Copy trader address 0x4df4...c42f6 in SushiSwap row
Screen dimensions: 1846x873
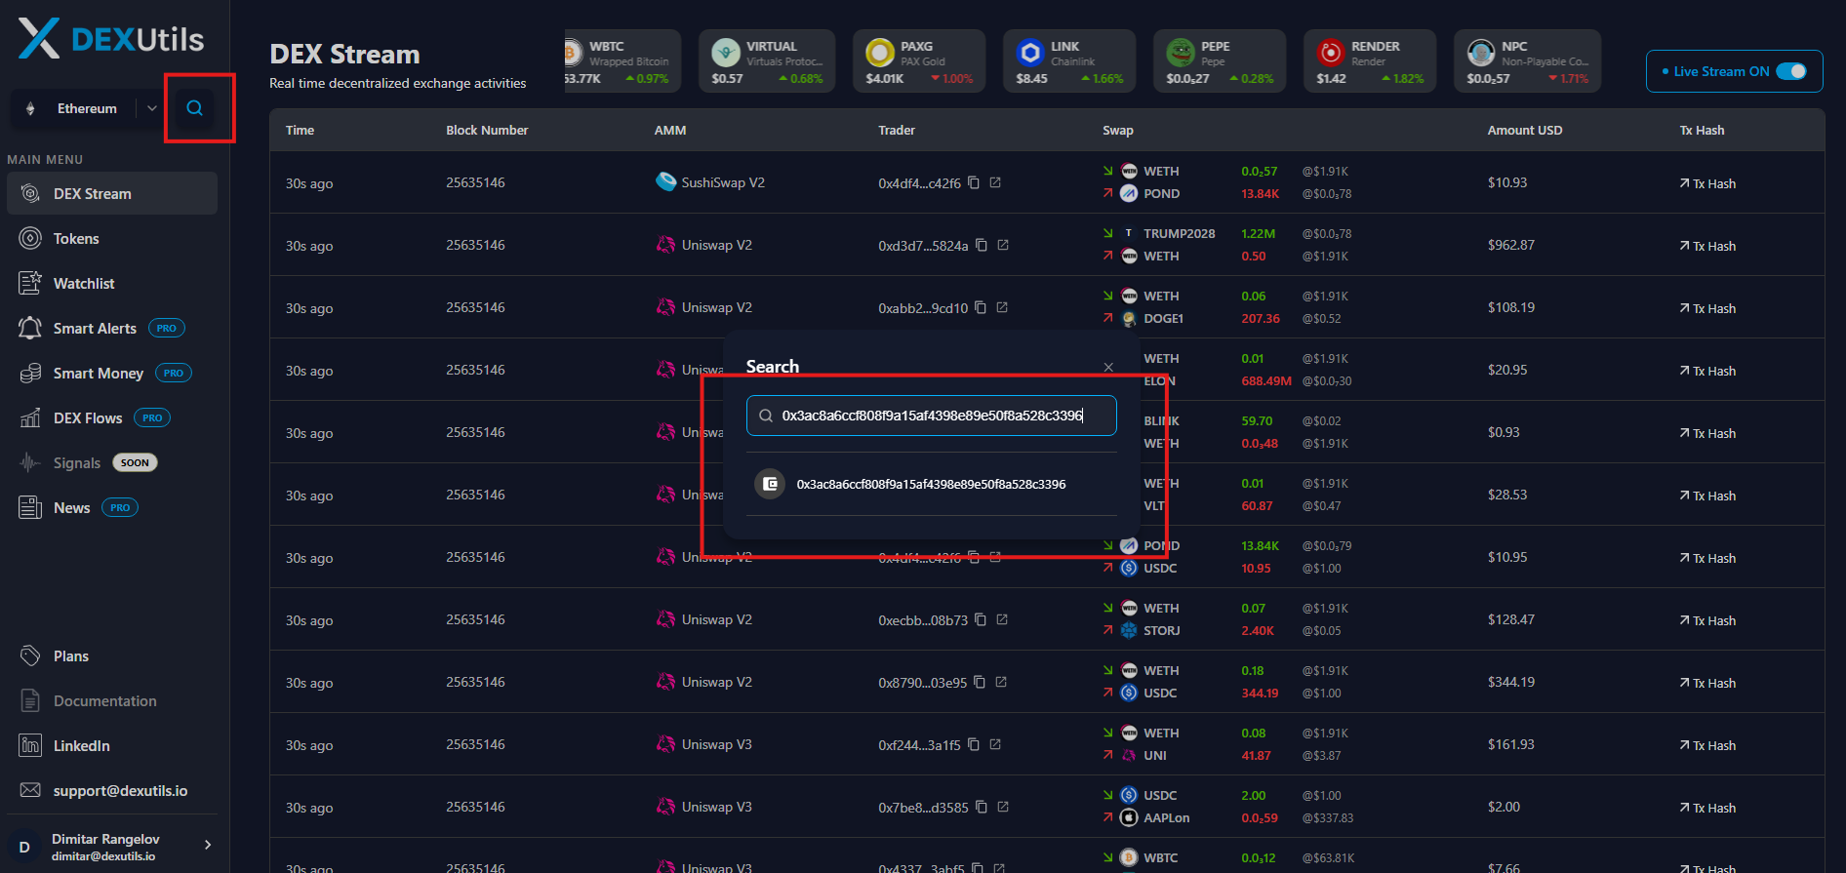pos(974,182)
